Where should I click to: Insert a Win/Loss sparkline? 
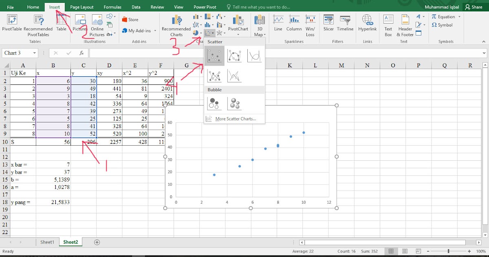pyautogui.click(x=311, y=26)
